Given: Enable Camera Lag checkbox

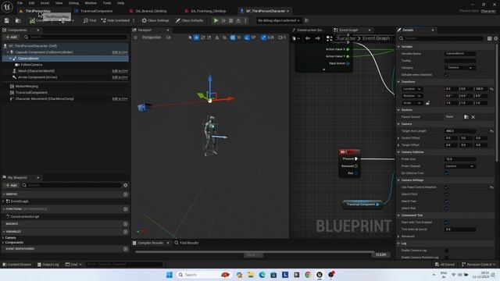Looking at the screenshot, I should (x=446, y=251).
